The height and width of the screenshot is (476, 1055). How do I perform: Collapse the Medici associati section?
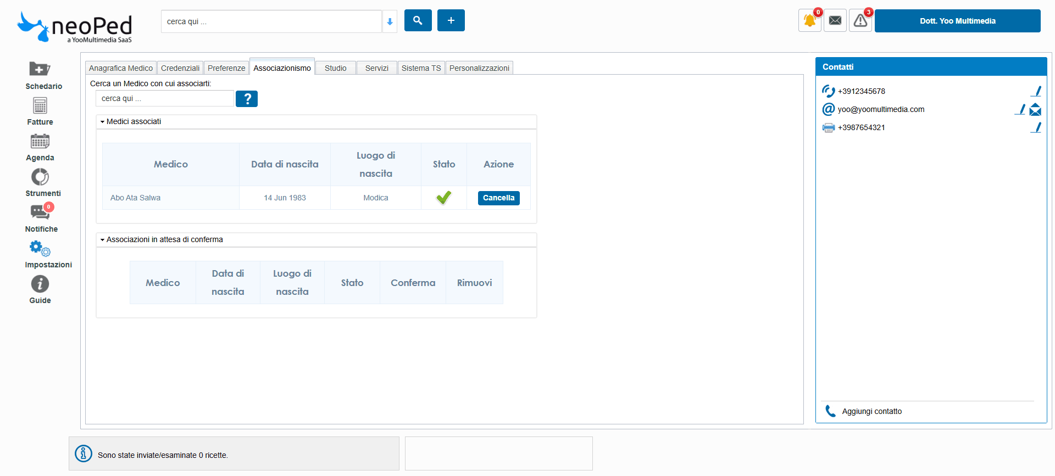coord(103,122)
